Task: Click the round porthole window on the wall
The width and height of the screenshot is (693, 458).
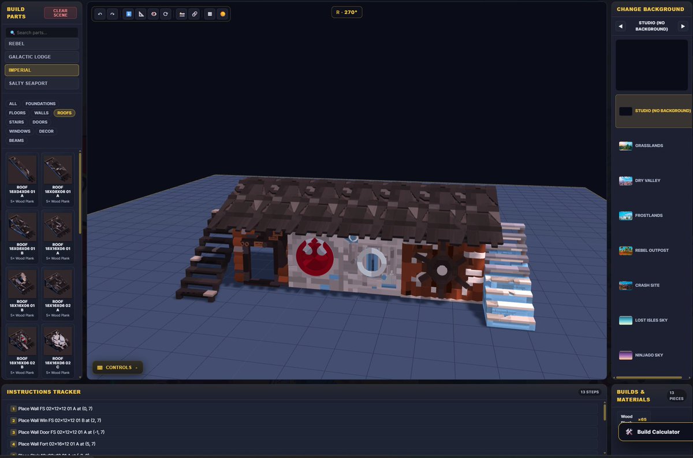Action: (x=371, y=262)
